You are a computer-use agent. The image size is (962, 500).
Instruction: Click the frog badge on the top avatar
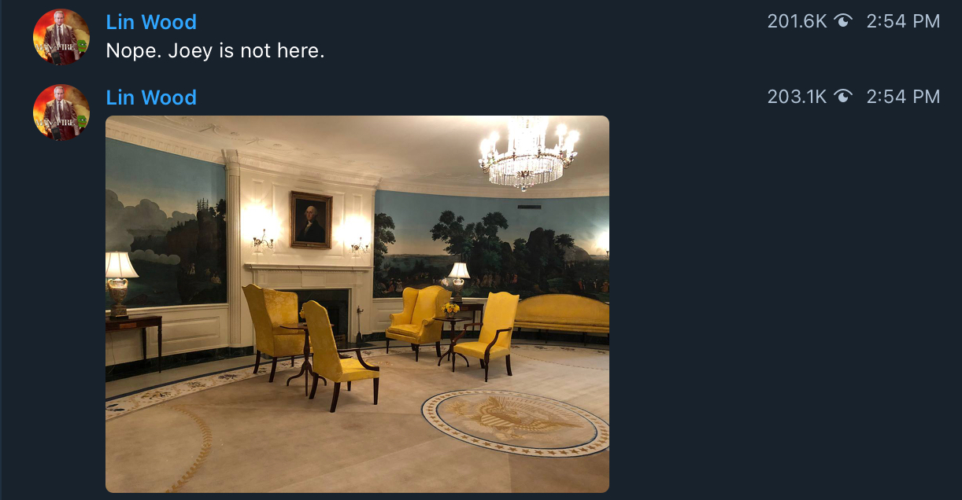[x=81, y=46]
